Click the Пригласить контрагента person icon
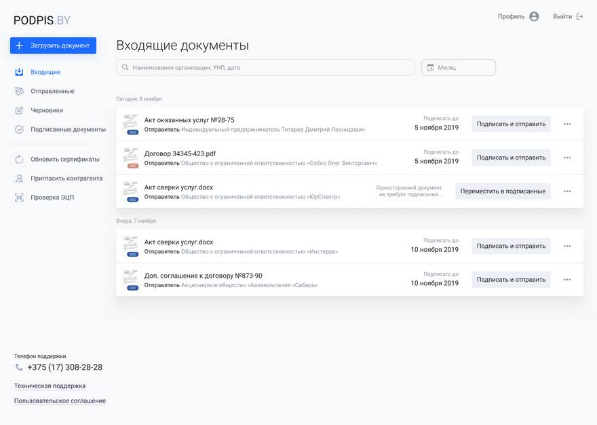597x425 pixels. pos(19,179)
